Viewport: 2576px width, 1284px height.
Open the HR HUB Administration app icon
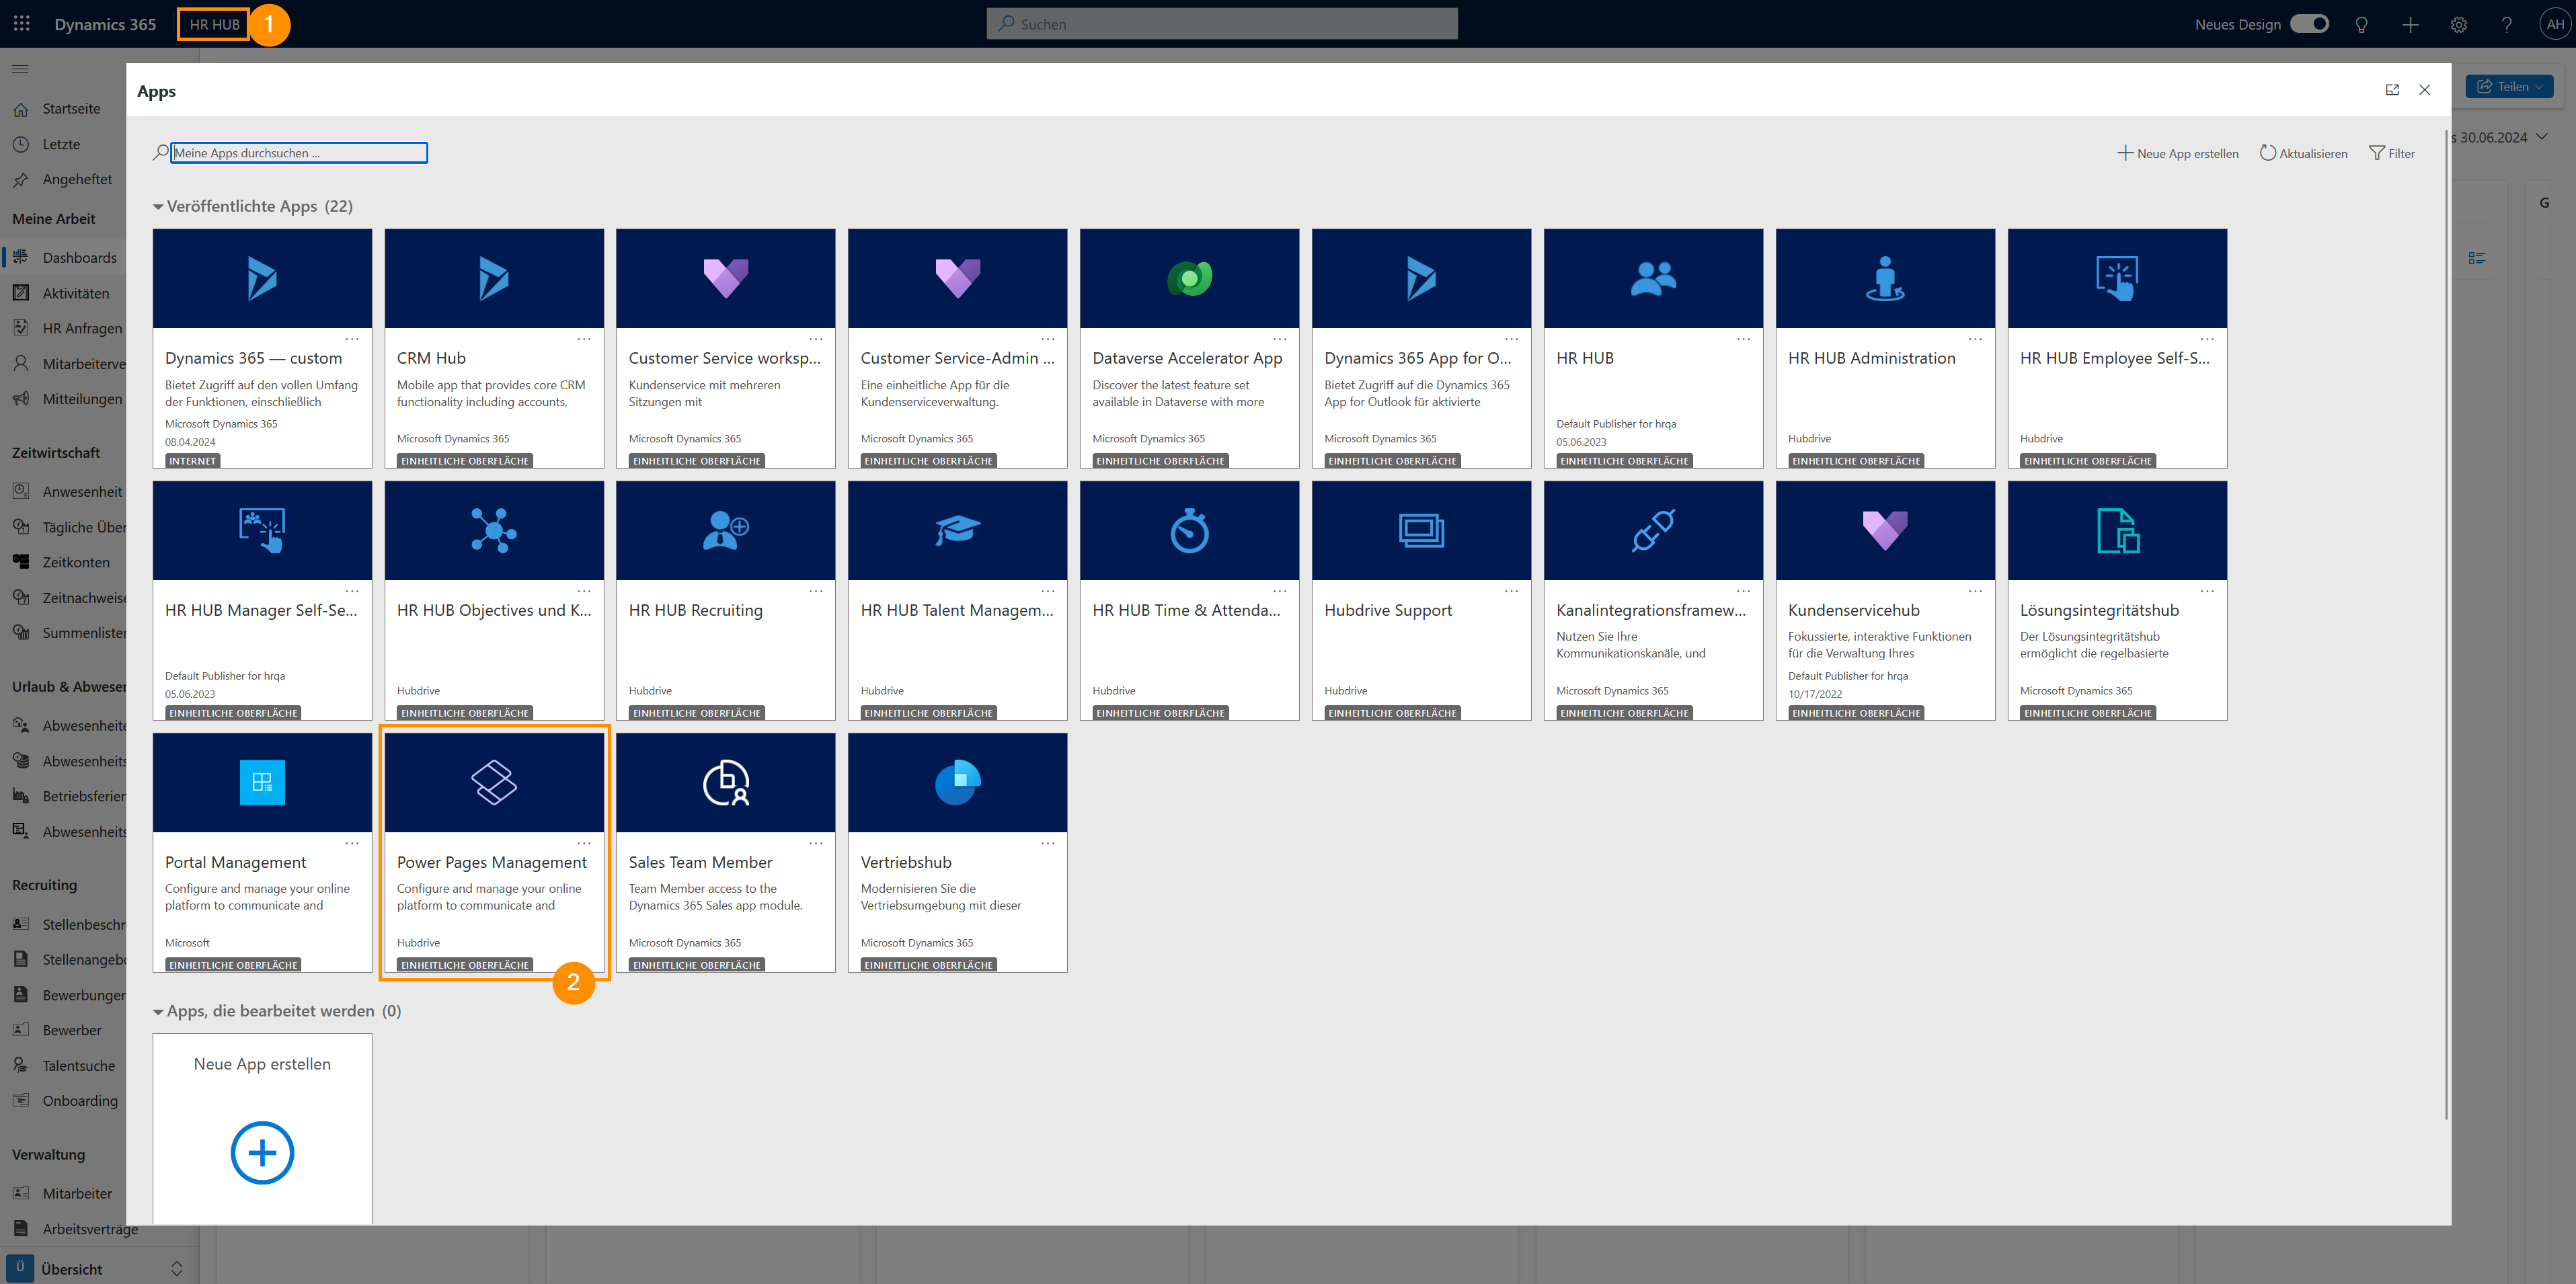pyautogui.click(x=1885, y=278)
